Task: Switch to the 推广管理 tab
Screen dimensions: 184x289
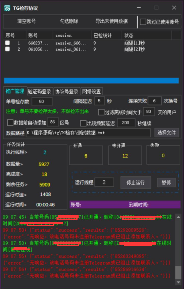Action: [x=15, y=91]
